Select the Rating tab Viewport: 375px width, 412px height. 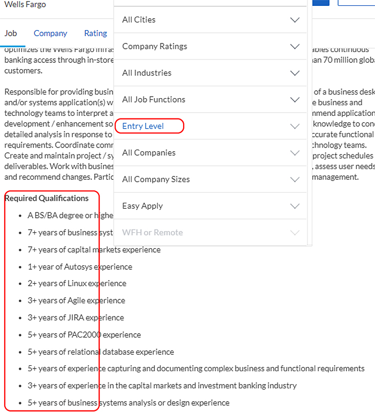coord(95,33)
